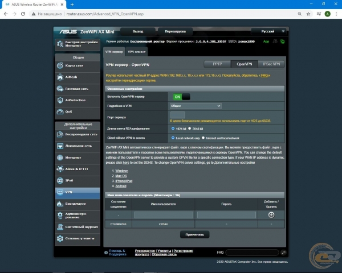Click operation mode wireless router link
The height and width of the screenshot is (273, 342).
148,42
